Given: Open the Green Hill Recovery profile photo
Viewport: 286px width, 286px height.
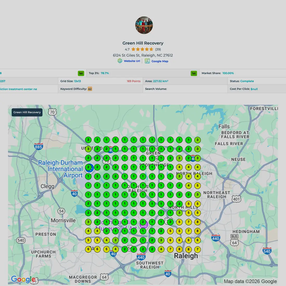Looking at the screenshot, I should [x=144, y=25].
